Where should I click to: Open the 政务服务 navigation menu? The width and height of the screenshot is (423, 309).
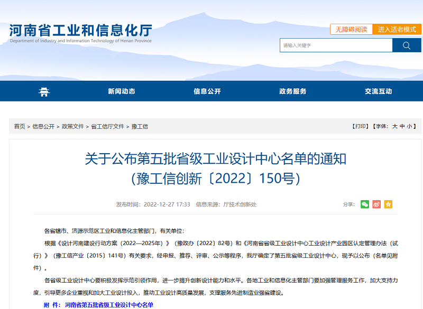point(293,91)
